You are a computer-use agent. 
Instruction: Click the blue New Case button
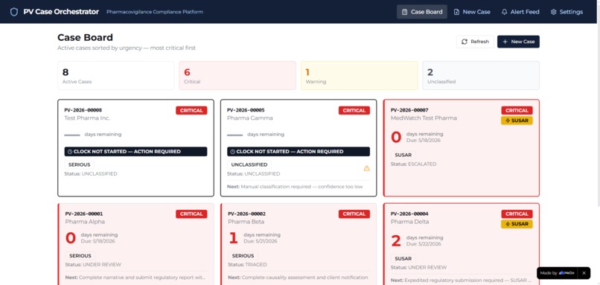point(518,42)
